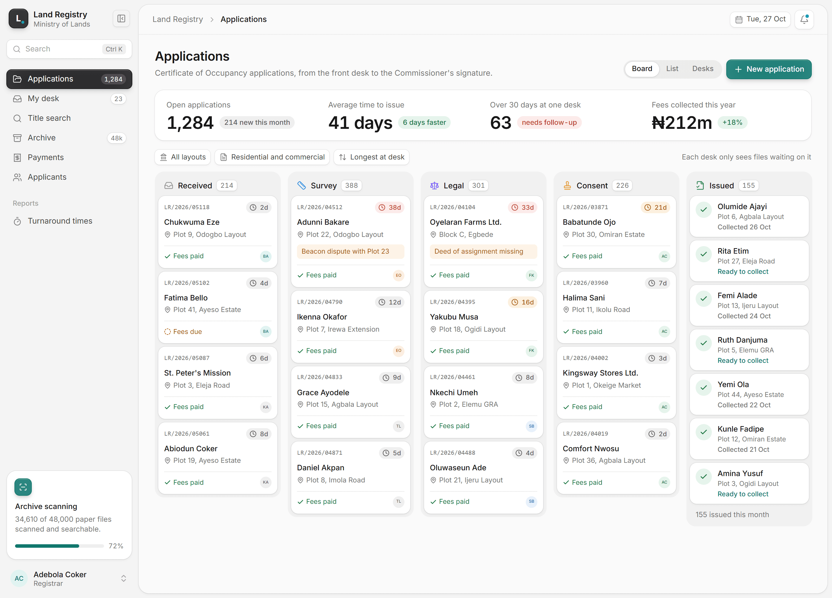The width and height of the screenshot is (832, 598).
Task: Switch to Desks view
Action: click(x=703, y=69)
